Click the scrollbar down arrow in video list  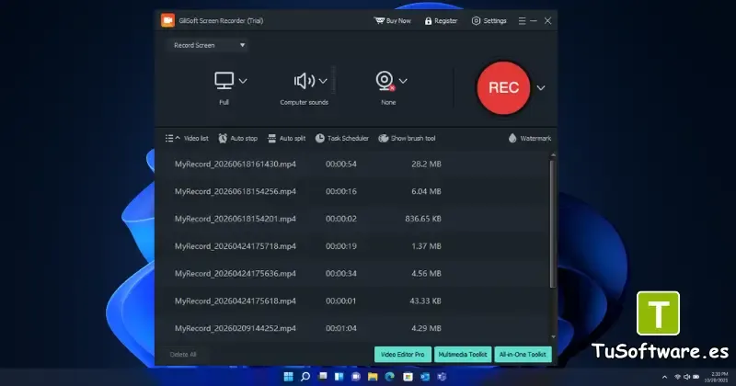coord(554,336)
